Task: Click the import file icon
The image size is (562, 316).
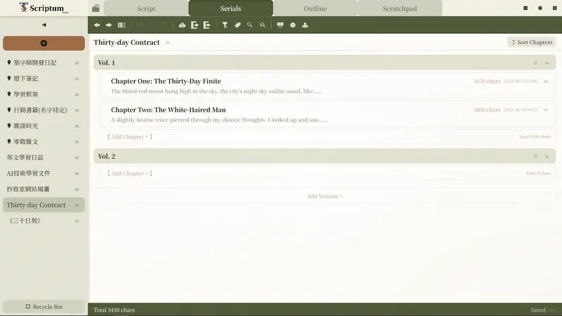Action: tap(195, 25)
